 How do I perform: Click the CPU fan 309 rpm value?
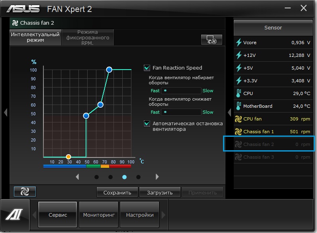(x=300, y=119)
